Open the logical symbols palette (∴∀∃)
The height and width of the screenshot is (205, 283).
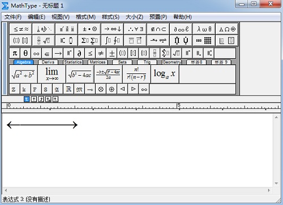point(135,29)
